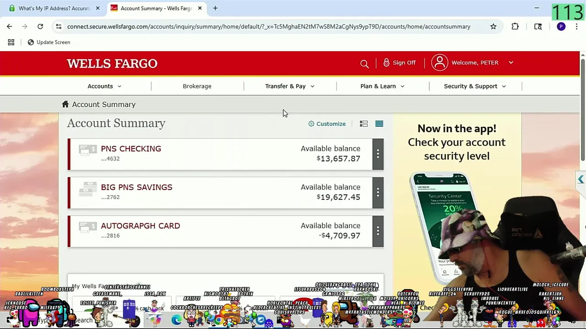586x329 pixels.
Task: Switch to the compact list view icon
Action: tap(379, 124)
